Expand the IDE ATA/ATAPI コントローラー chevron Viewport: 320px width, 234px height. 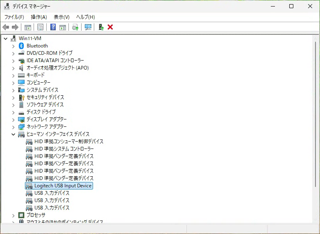(13, 61)
